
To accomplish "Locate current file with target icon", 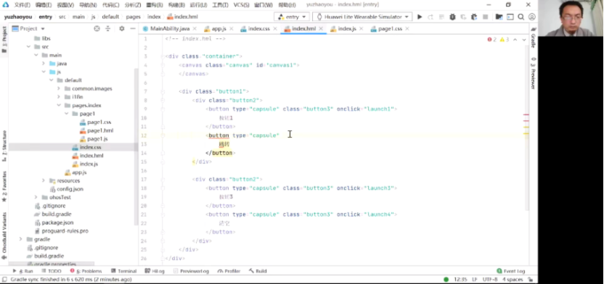I will (x=97, y=28).
